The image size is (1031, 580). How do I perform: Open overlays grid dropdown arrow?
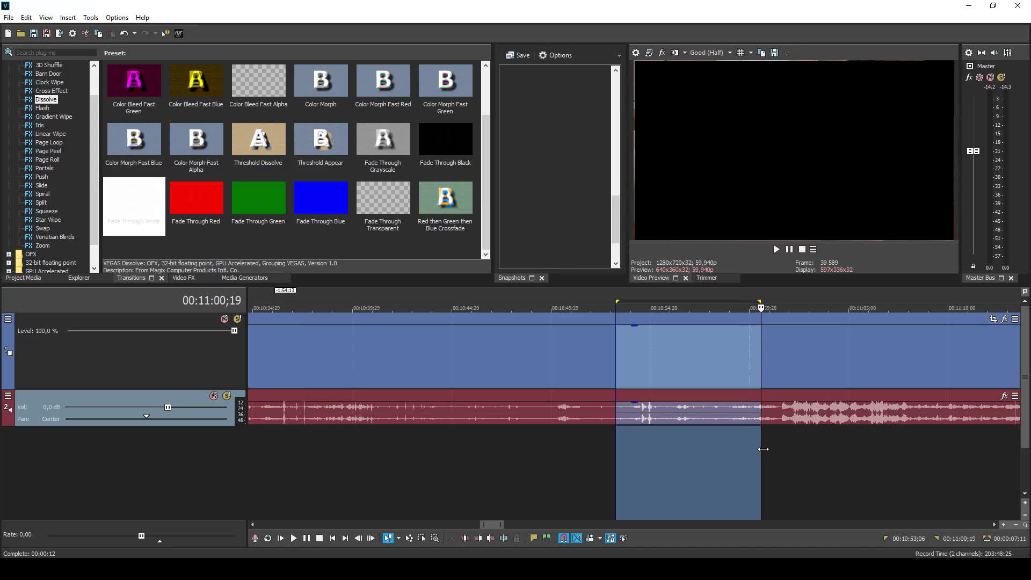[751, 53]
